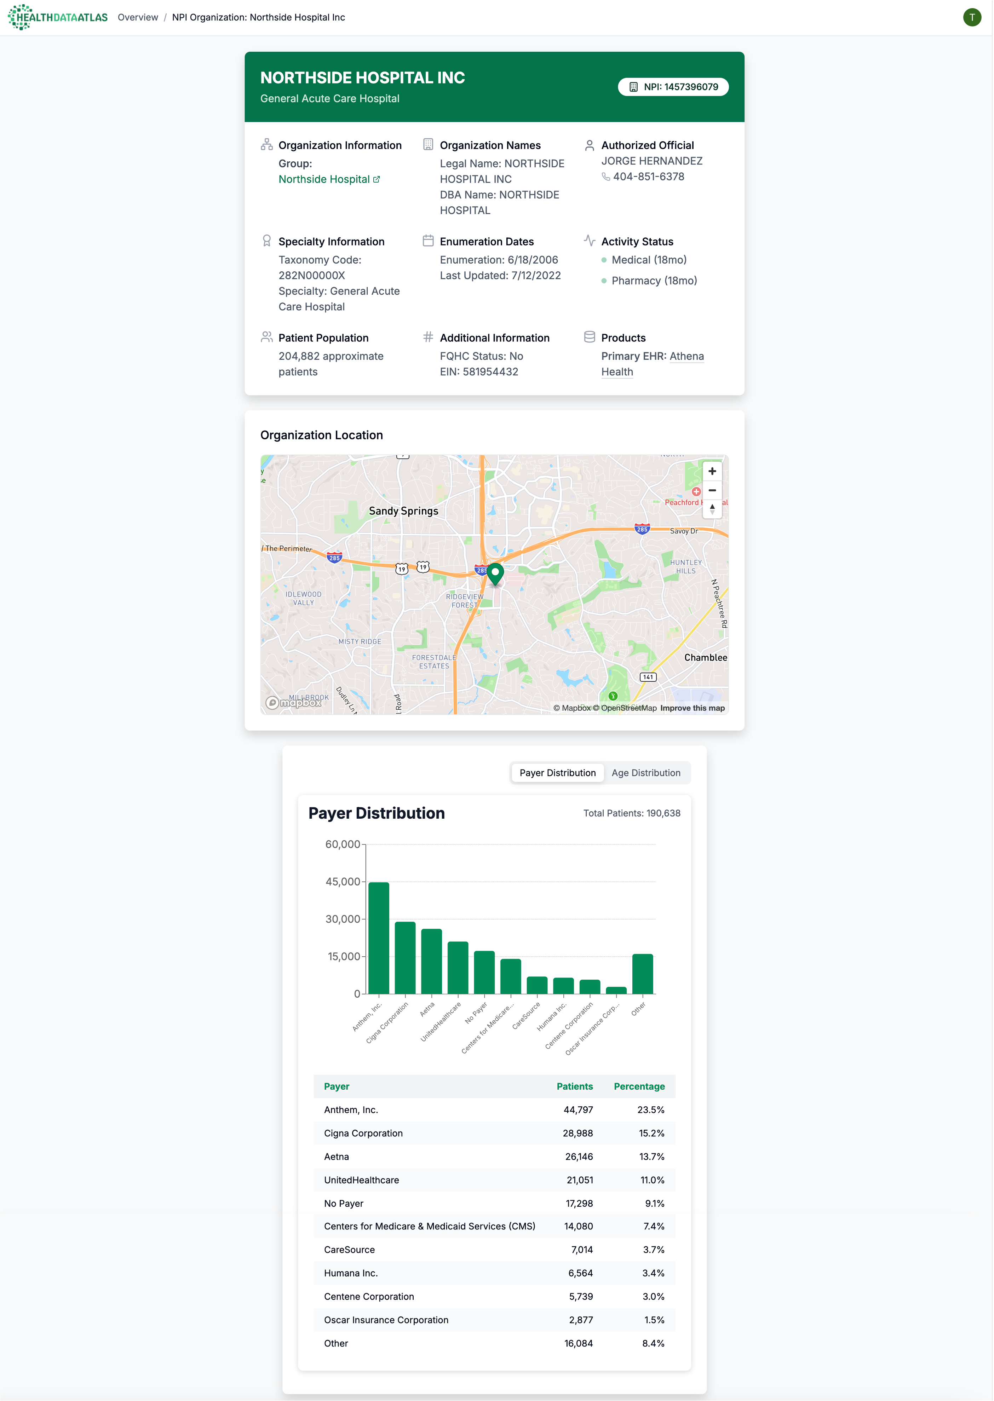This screenshot has width=994, height=1401.
Task: Zoom out on the map
Action: [x=712, y=490]
